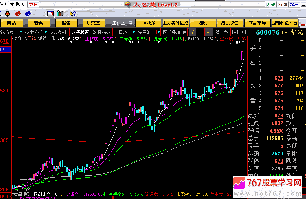Open the 主力实时监控 tab
The width and height of the screenshot is (306, 199).
point(176,23)
